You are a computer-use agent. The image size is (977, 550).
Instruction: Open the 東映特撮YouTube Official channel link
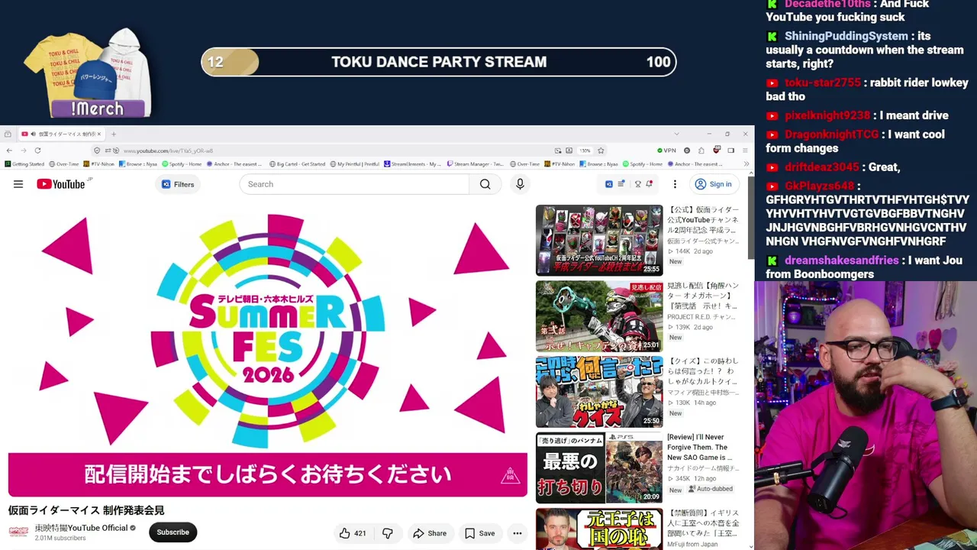tap(81, 528)
